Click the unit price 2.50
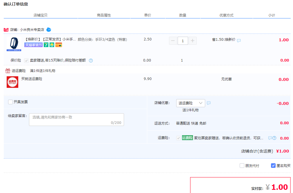 [x=148, y=39]
